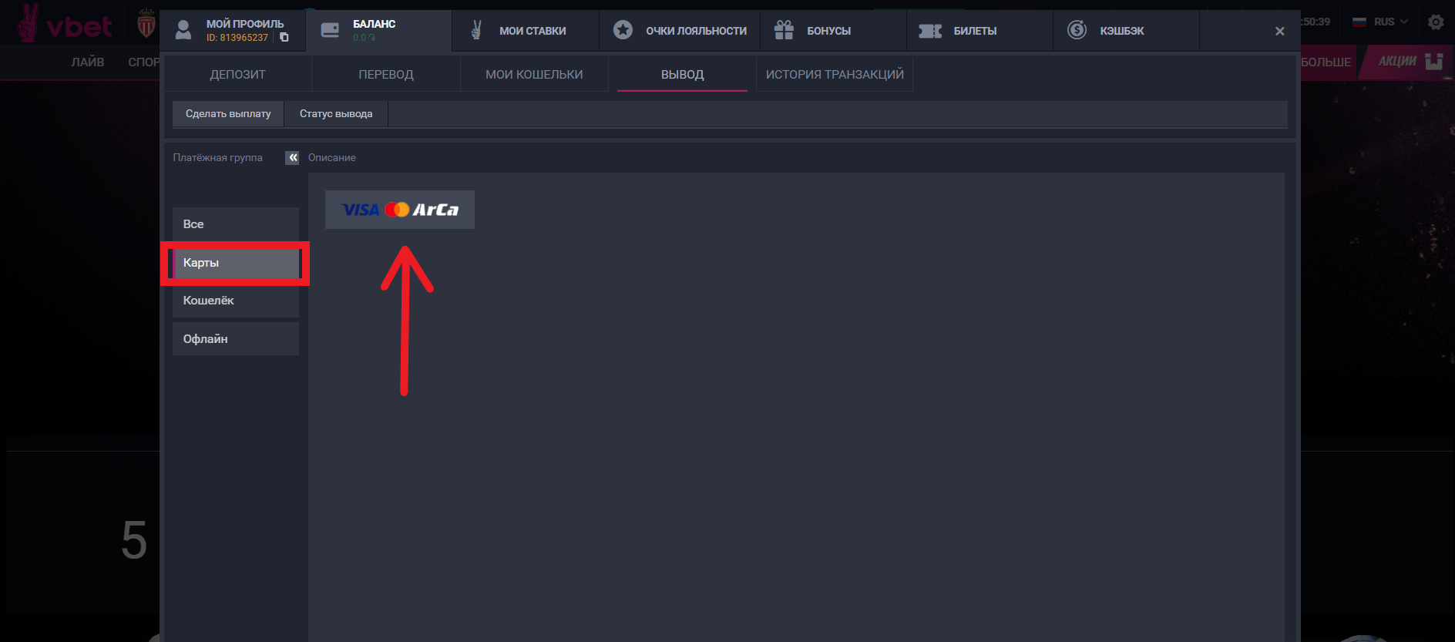Screen dimensions: 1455x642
Task: Open БОНУСЫ section
Action: click(x=828, y=31)
